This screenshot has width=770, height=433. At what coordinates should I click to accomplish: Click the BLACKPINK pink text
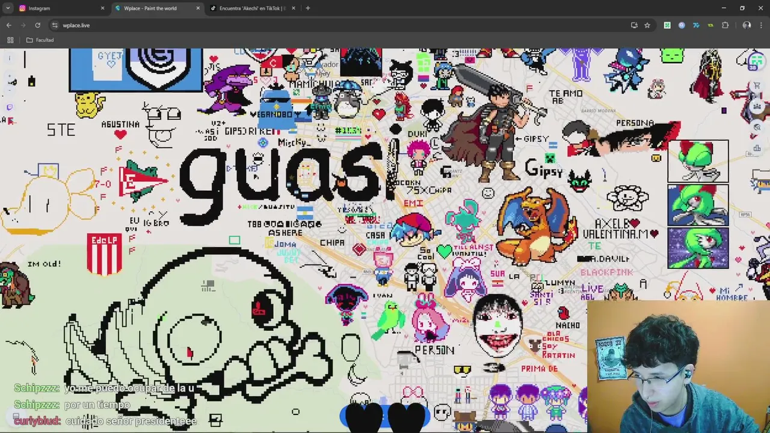click(x=606, y=272)
